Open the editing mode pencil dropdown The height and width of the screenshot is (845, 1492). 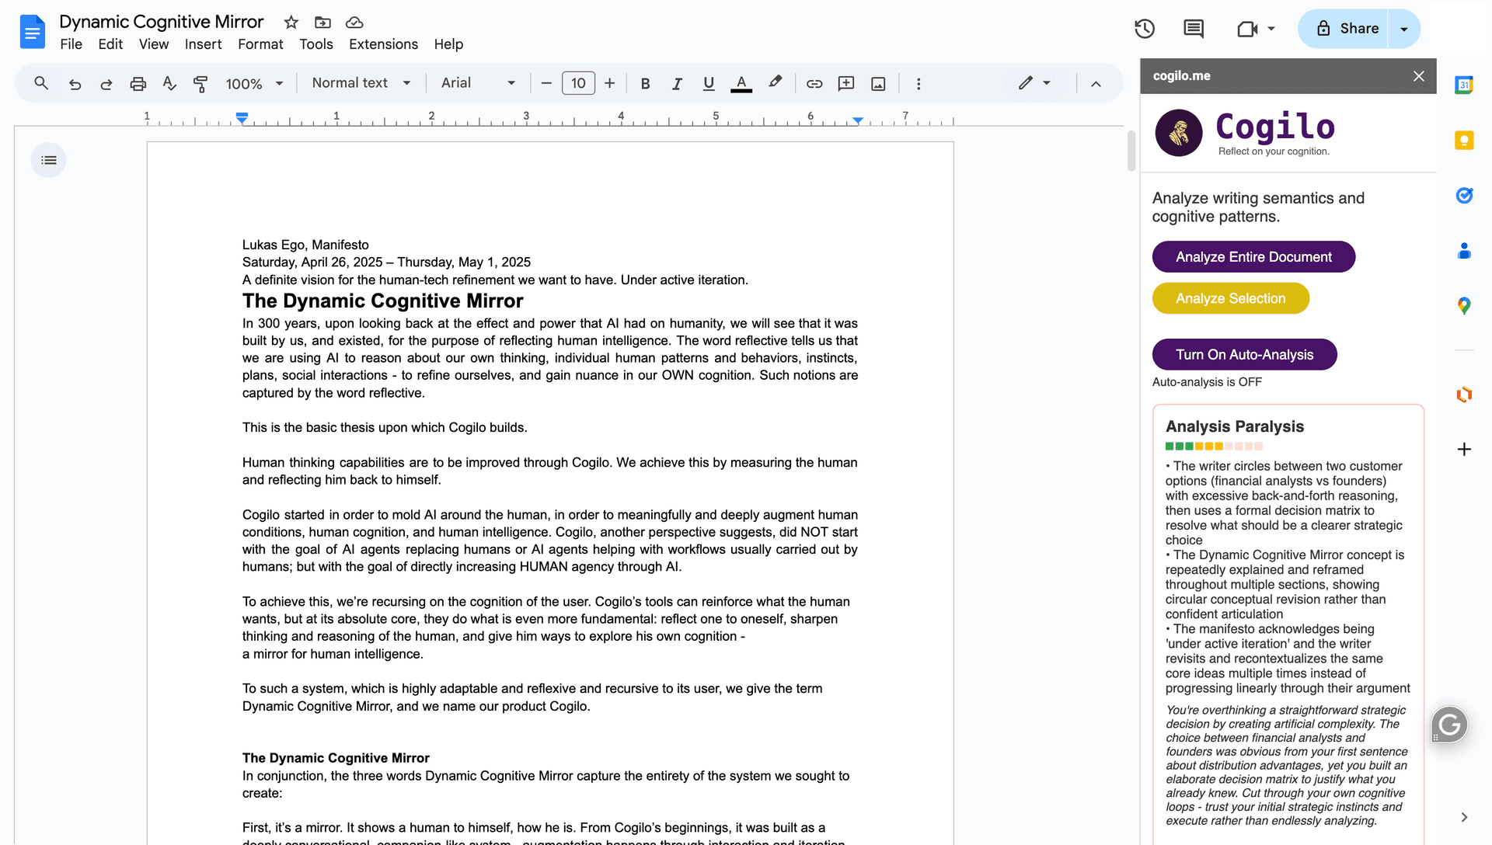1035,83
